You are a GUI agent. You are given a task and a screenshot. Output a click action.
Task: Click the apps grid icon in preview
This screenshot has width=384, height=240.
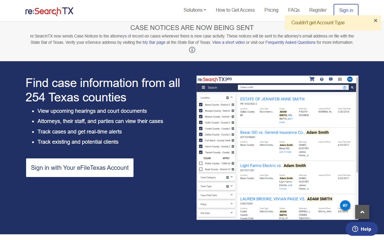[x=340, y=79]
